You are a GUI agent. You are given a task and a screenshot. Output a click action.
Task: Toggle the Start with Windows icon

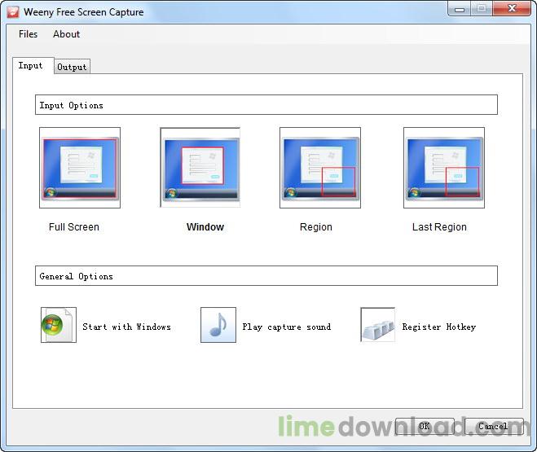pos(59,325)
